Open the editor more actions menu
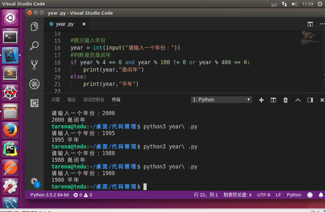Screen dimensions: 325x212 (x=322, y=24)
